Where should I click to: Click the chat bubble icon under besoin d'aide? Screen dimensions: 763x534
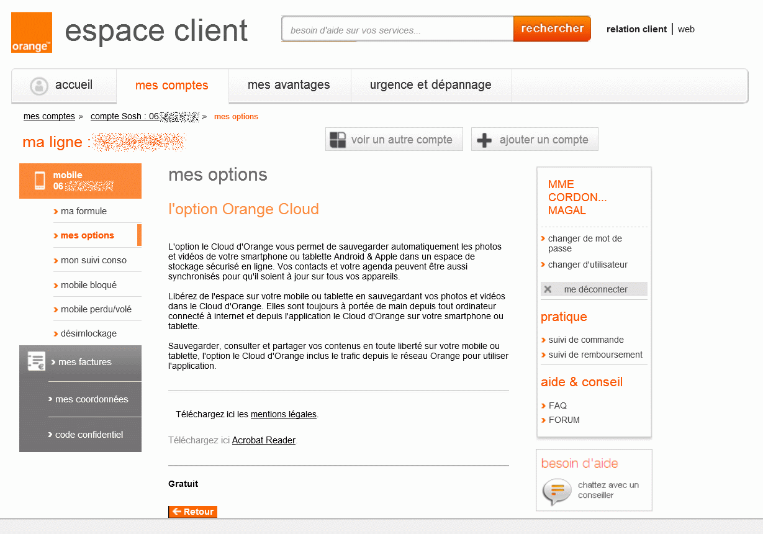click(x=556, y=492)
